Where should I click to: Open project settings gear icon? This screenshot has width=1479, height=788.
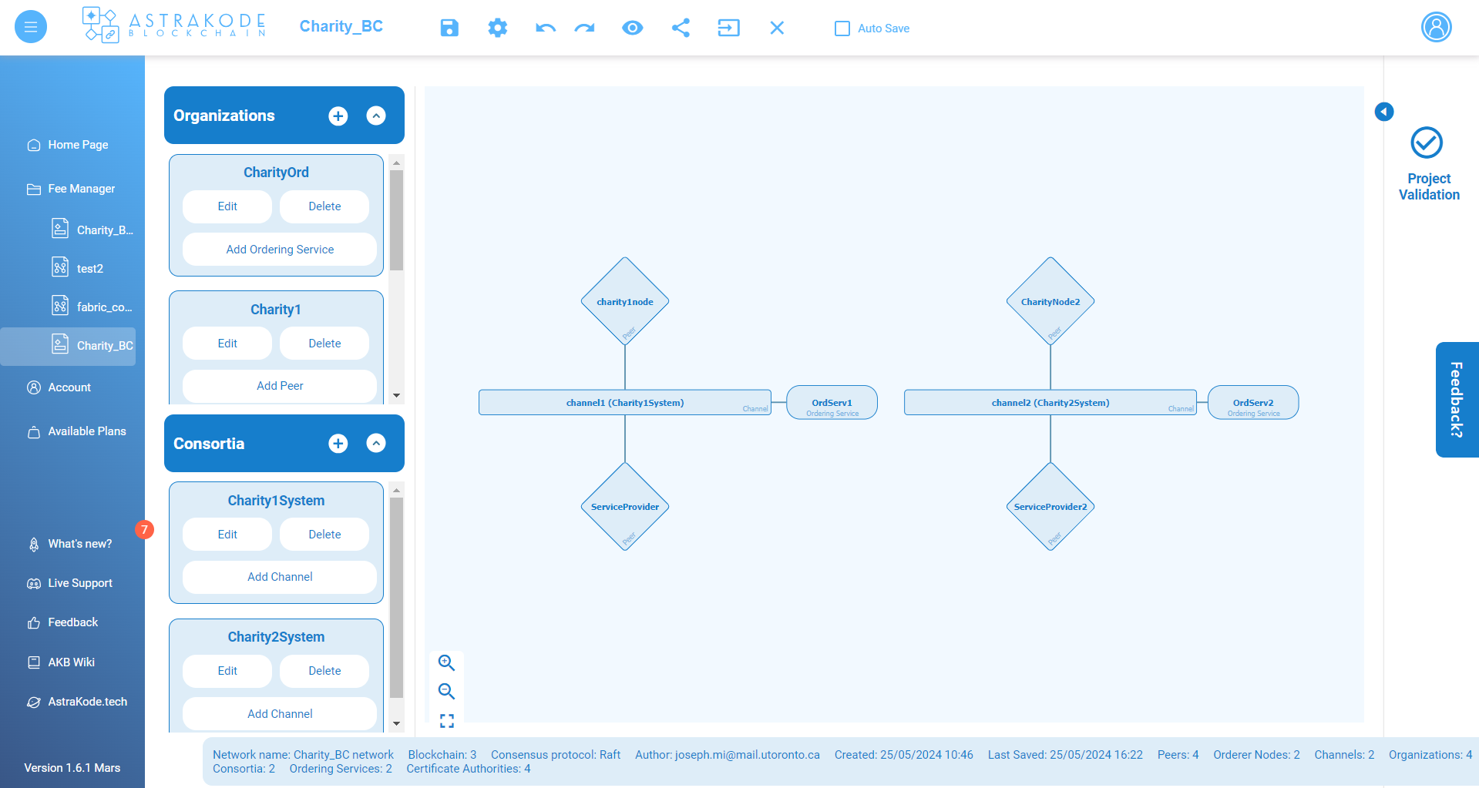(x=498, y=28)
